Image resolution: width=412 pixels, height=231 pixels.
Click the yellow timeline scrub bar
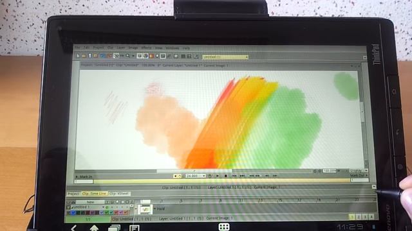pos(222,181)
